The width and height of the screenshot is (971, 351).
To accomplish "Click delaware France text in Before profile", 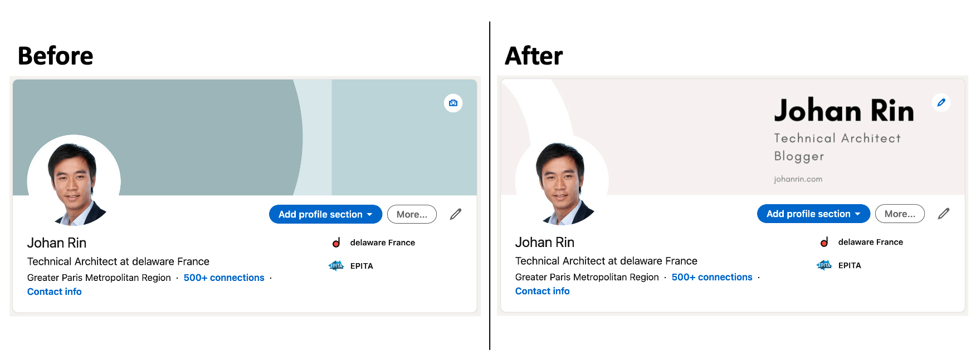I will pos(383,243).
